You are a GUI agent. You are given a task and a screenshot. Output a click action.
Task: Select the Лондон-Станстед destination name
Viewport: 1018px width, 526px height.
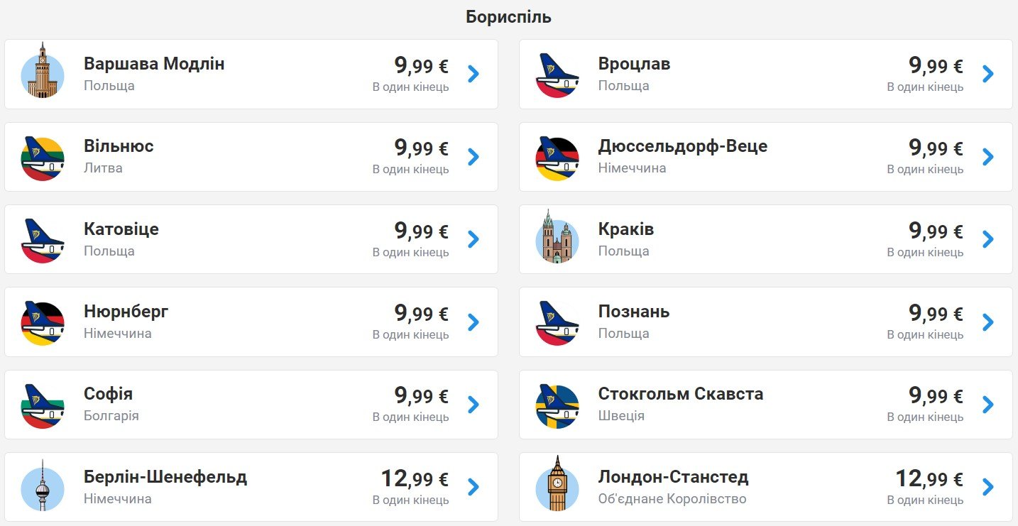(x=673, y=477)
